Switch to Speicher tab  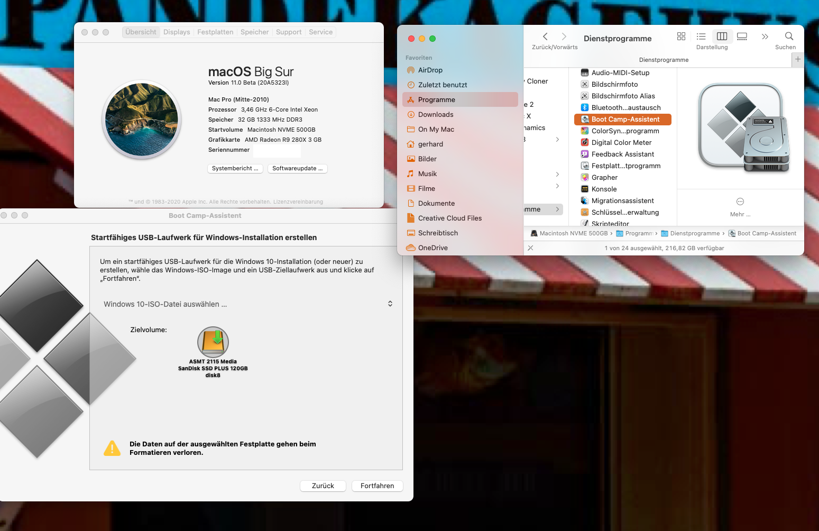tap(254, 32)
